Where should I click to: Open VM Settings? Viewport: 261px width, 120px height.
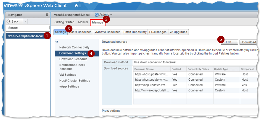[68, 75]
